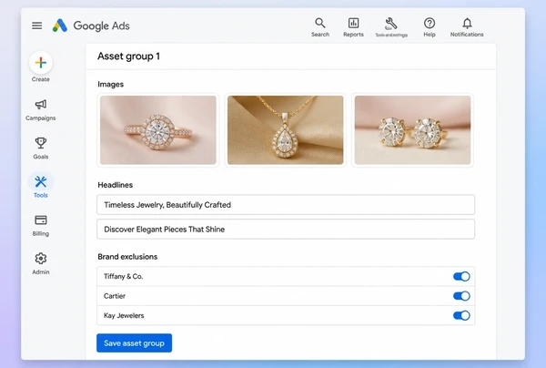The image size is (546, 368).
Task: Go to Campaigns in the sidebar
Action: click(x=41, y=110)
